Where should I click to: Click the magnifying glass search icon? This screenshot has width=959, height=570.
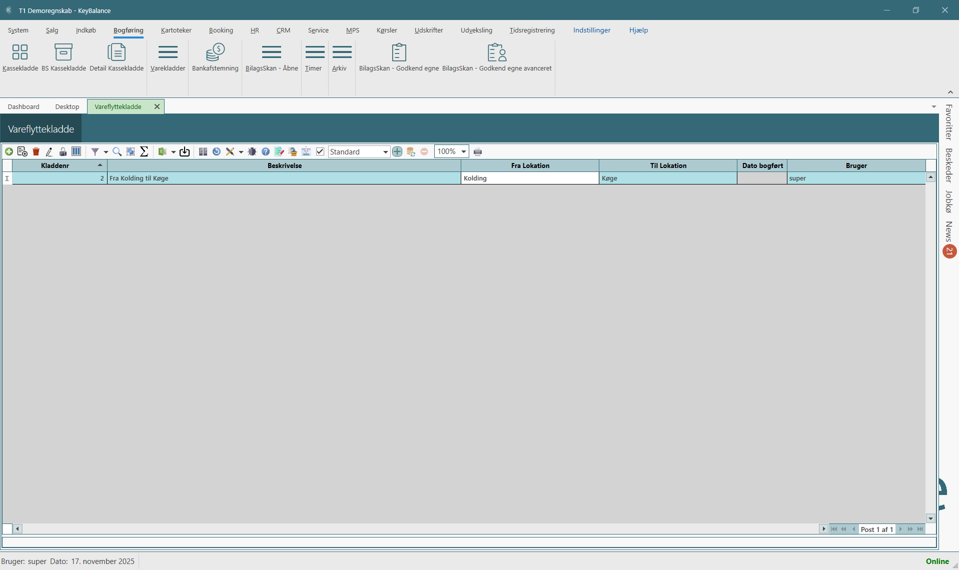coord(117,151)
